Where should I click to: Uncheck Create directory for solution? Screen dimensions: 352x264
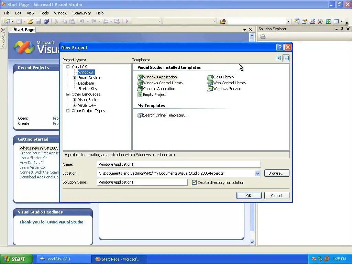pyautogui.click(x=195, y=183)
